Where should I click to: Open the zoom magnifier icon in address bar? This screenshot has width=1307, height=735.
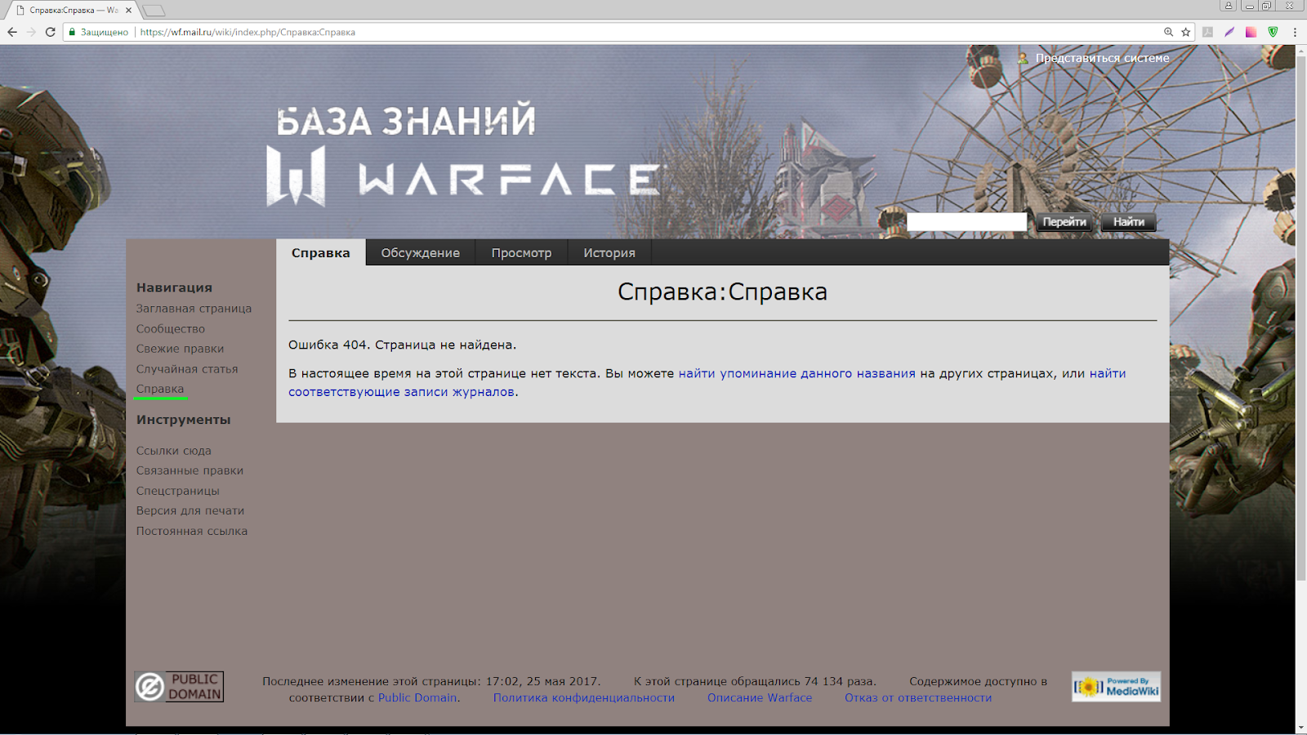(x=1169, y=32)
